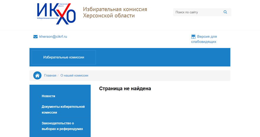Open the О нашей комиссии breadcrumb
Screen dimensions: 260x137
[x=74, y=75]
